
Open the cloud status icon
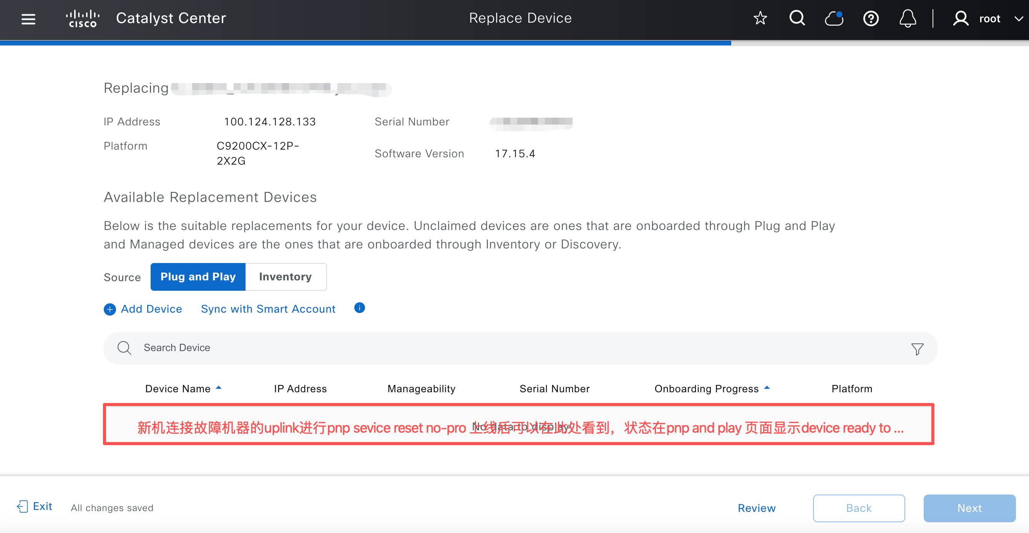(x=834, y=18)
